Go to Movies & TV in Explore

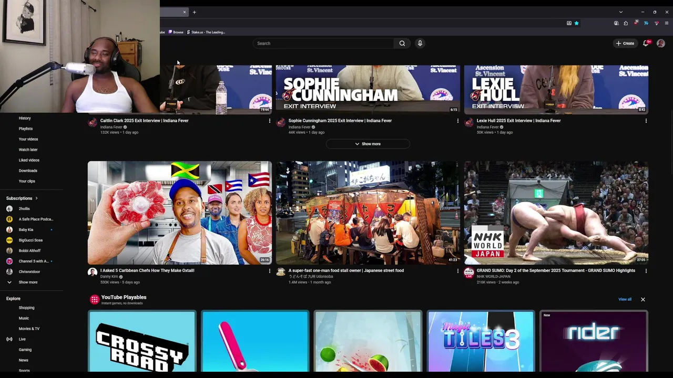pyautogui.click(x=29, y=329)
